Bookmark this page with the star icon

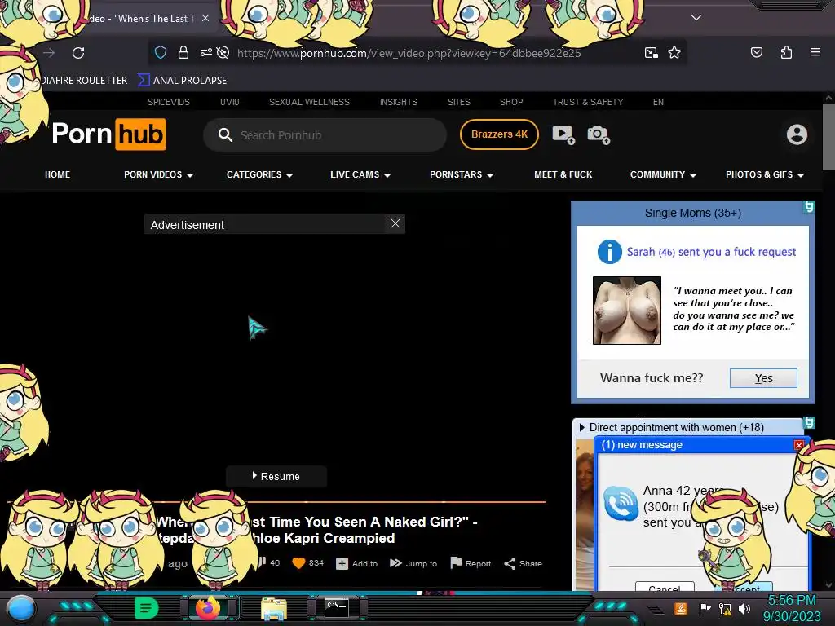(x=674, y=52)
